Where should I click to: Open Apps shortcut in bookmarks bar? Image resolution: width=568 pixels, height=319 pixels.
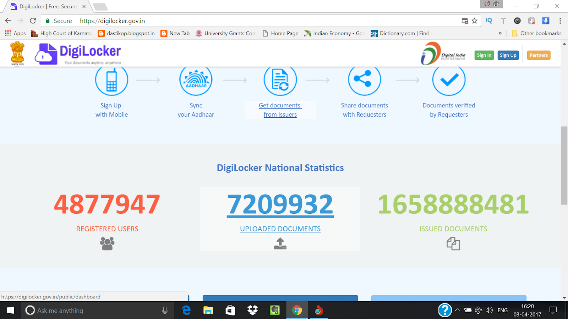(x=15, y=33)
